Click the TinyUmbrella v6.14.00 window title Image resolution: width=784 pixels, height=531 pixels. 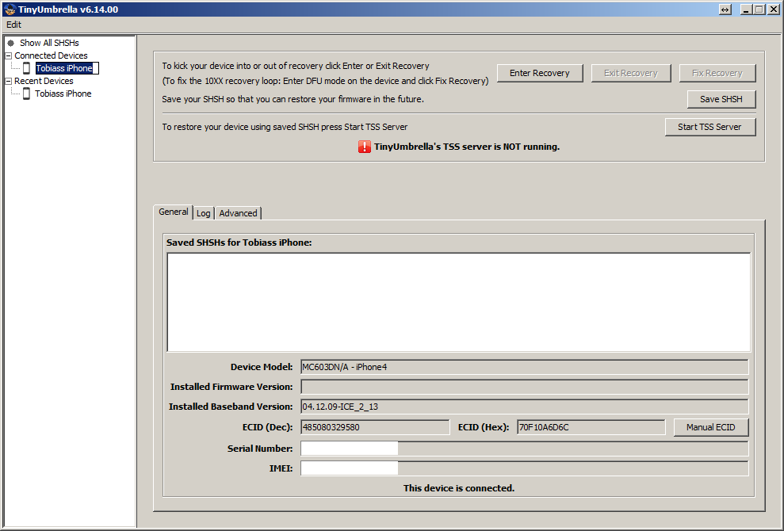[68, 10]
